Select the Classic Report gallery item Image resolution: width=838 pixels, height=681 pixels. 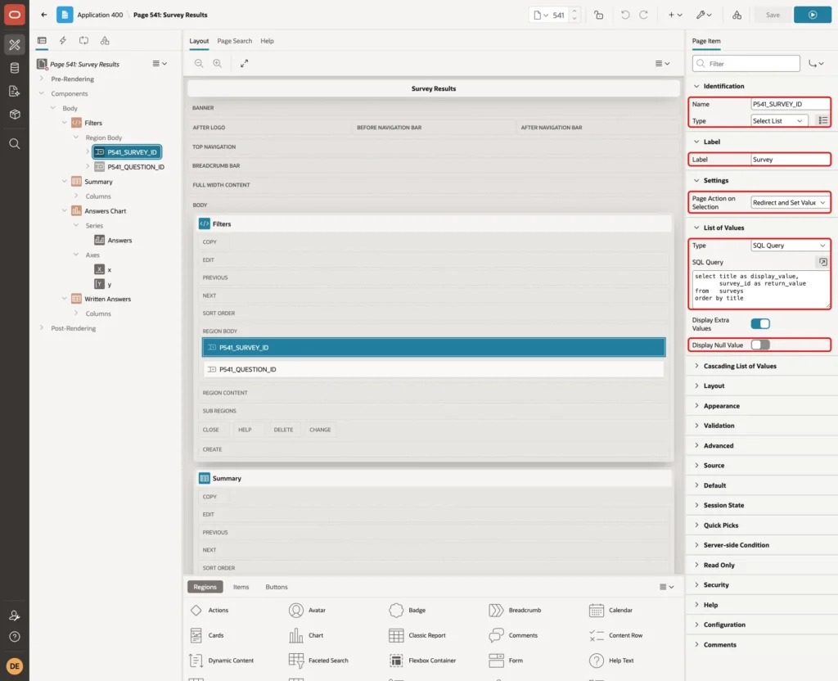(417, 635)
